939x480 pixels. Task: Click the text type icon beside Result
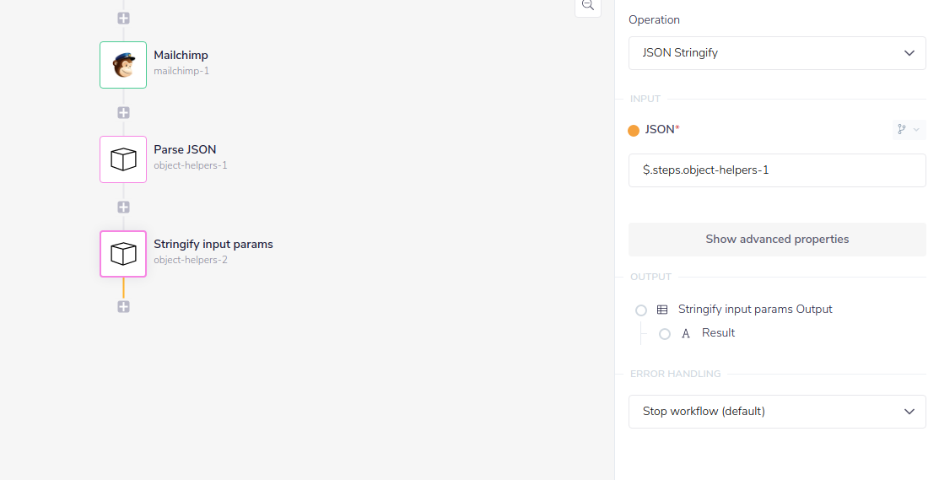coord(686,333)
